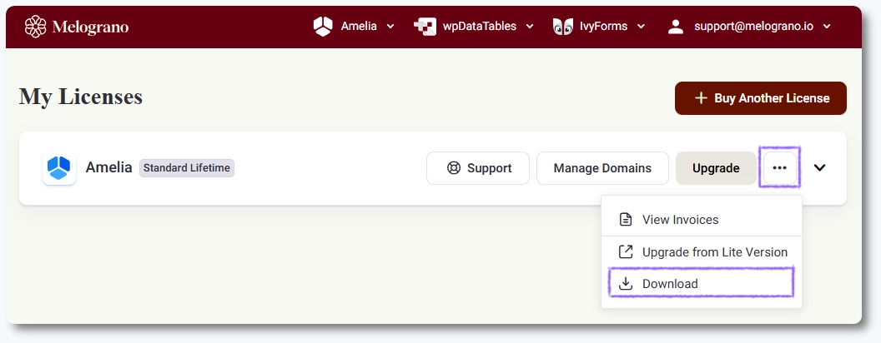This screenshot has width=881, height=343.
Task: Click the lifebuoy icon on Support button
Action: (454, 168)
